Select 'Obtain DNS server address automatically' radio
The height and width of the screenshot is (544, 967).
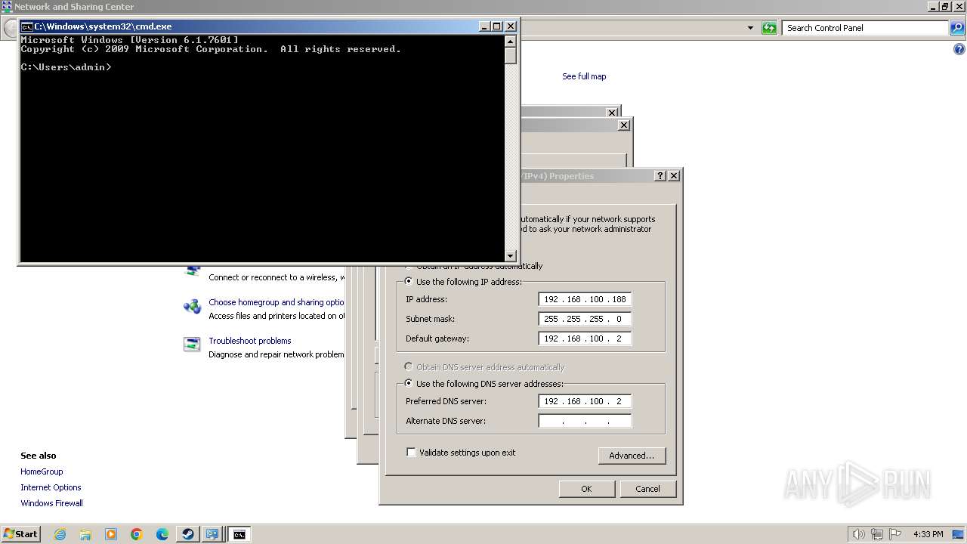pos(409,367)
